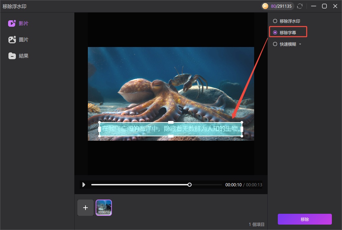This screenshot has width=342, height=230.
Task: Select the 移除浮水印 radio option
Action: (275, 21)
